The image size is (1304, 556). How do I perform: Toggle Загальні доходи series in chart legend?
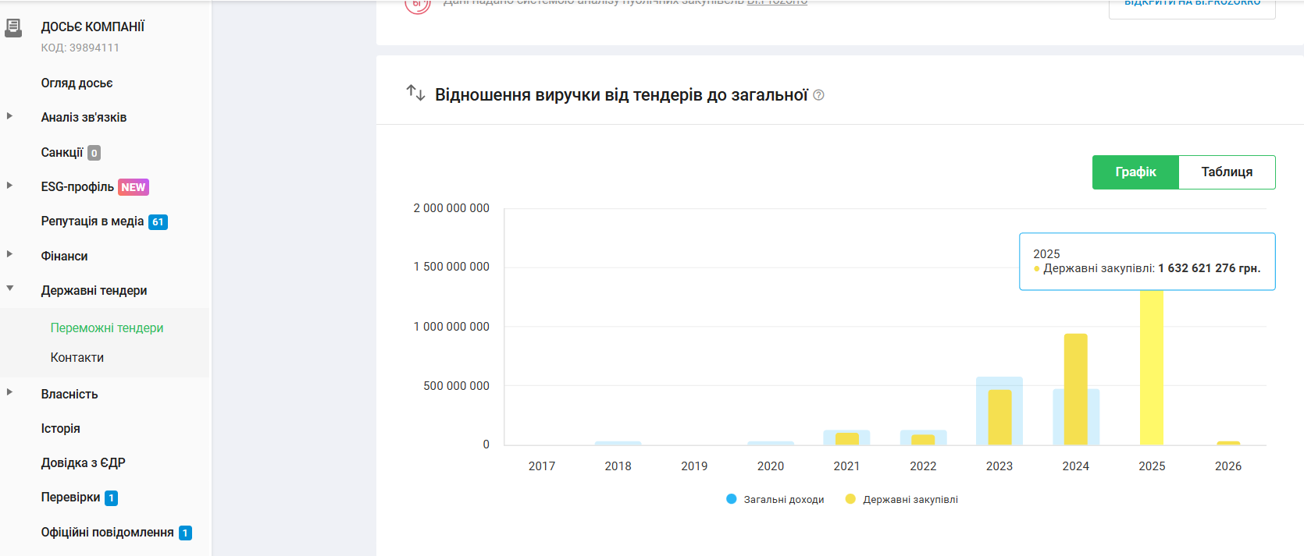tap(775, 499)
